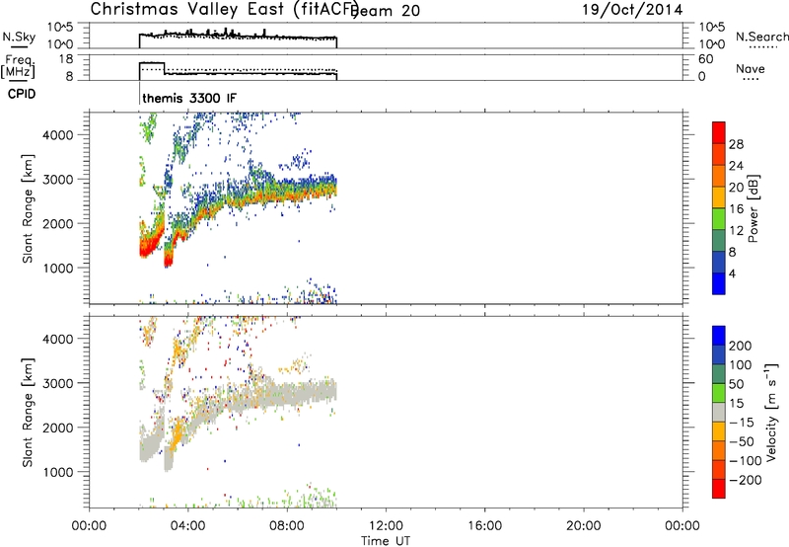Click the 12:00 time axis label
The image size is (789, 547).
[386, 526]
